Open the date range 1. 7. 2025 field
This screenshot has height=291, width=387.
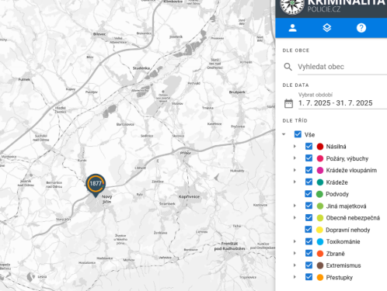342,103
